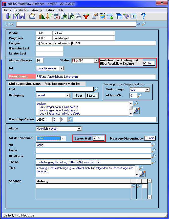Open the Bearbeiten menu

(x=22, y=10)
